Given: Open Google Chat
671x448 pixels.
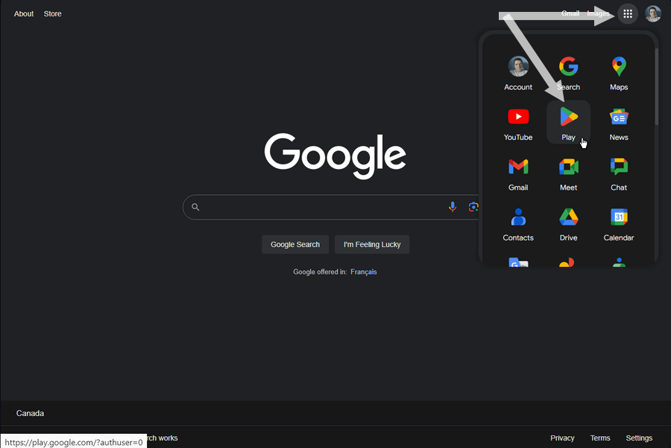Looking at the screenshot, I should pyautogui.click(x=619, y=173).
